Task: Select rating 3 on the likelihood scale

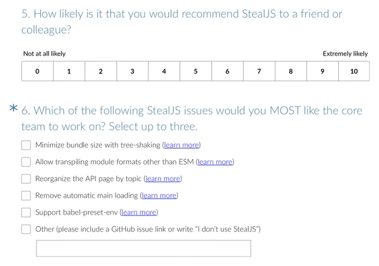Action: click(133, 71)
